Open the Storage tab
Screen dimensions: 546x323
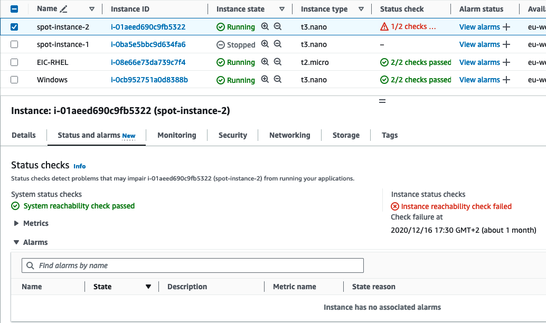pyautogui.click(x=346, y=135)
